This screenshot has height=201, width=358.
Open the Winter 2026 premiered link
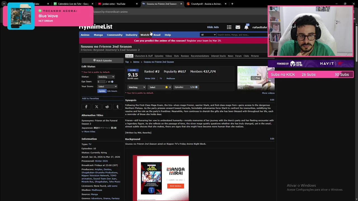101,161
